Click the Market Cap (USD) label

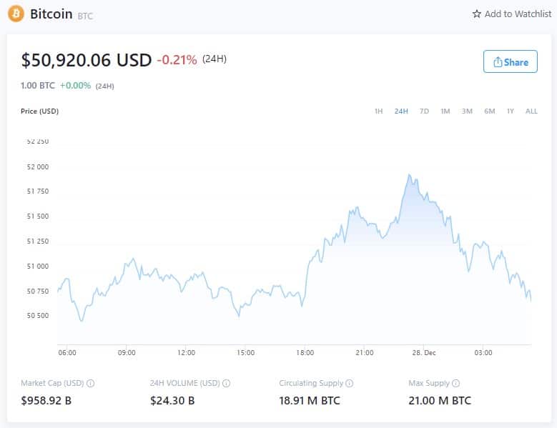coord(53,383)
